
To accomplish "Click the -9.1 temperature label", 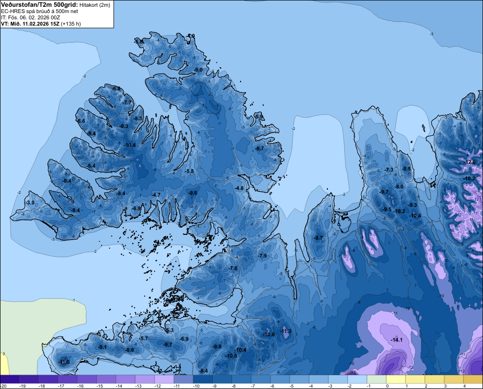I will click(x=102, y=347).
